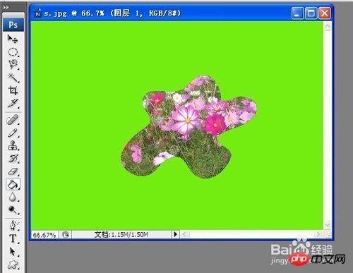
Task: Select the Eraser tool
Action: pos(13,171)
